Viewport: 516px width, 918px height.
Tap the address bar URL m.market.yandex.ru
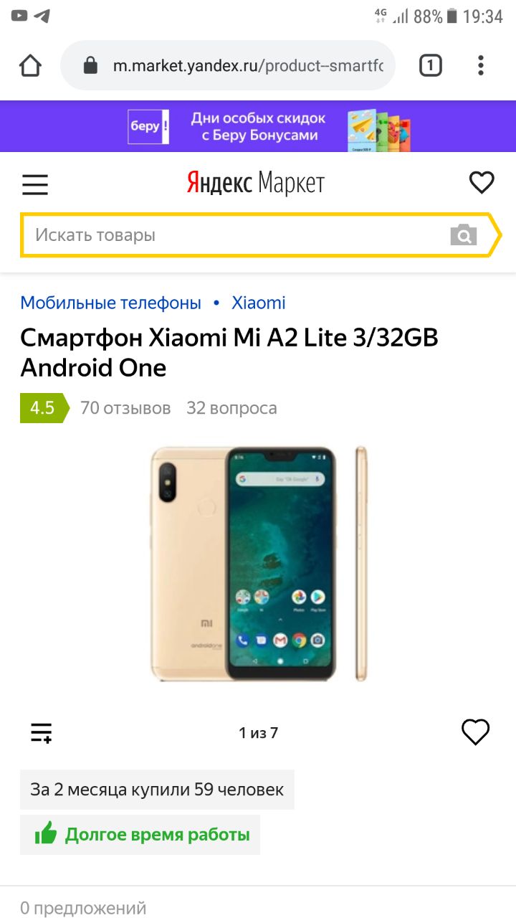(248, 66)
